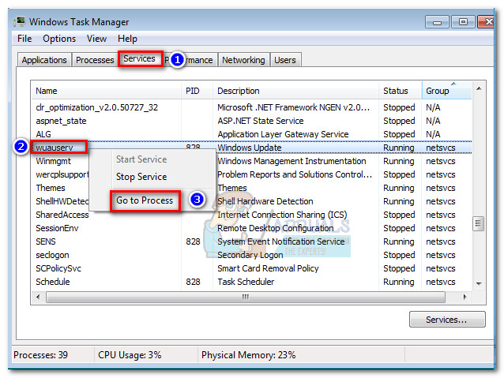Select Go to Process menu entry
Image resolution: width=504 pixels, height=378 pixels.
(x=145, y=200)
